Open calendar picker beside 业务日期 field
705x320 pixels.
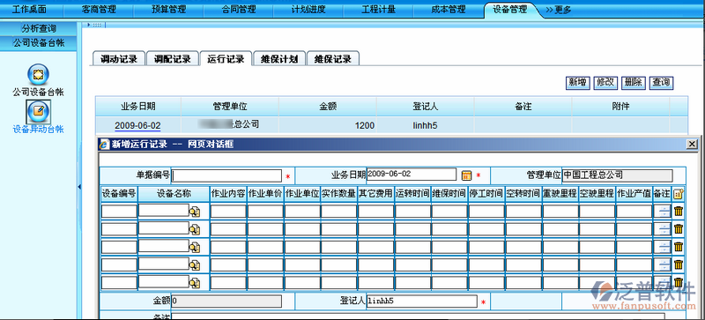tap(467, 175)
